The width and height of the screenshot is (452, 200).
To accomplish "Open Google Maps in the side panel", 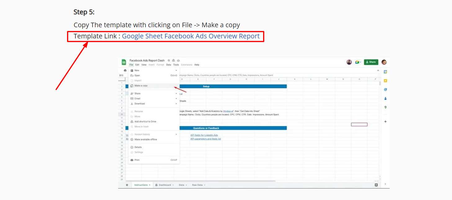I will (x=385, y=107).
